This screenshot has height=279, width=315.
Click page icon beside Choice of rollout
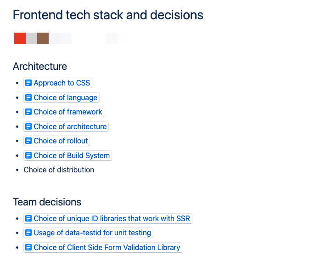pyautogui.click(x=28, y=141)
